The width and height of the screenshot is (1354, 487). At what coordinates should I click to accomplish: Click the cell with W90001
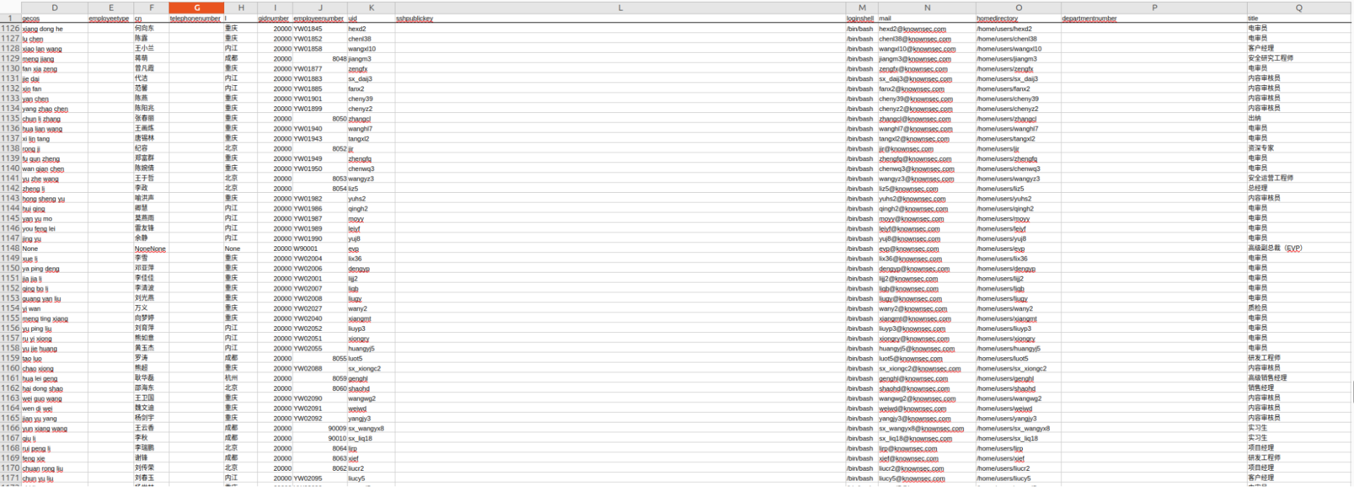click(305, 249)
